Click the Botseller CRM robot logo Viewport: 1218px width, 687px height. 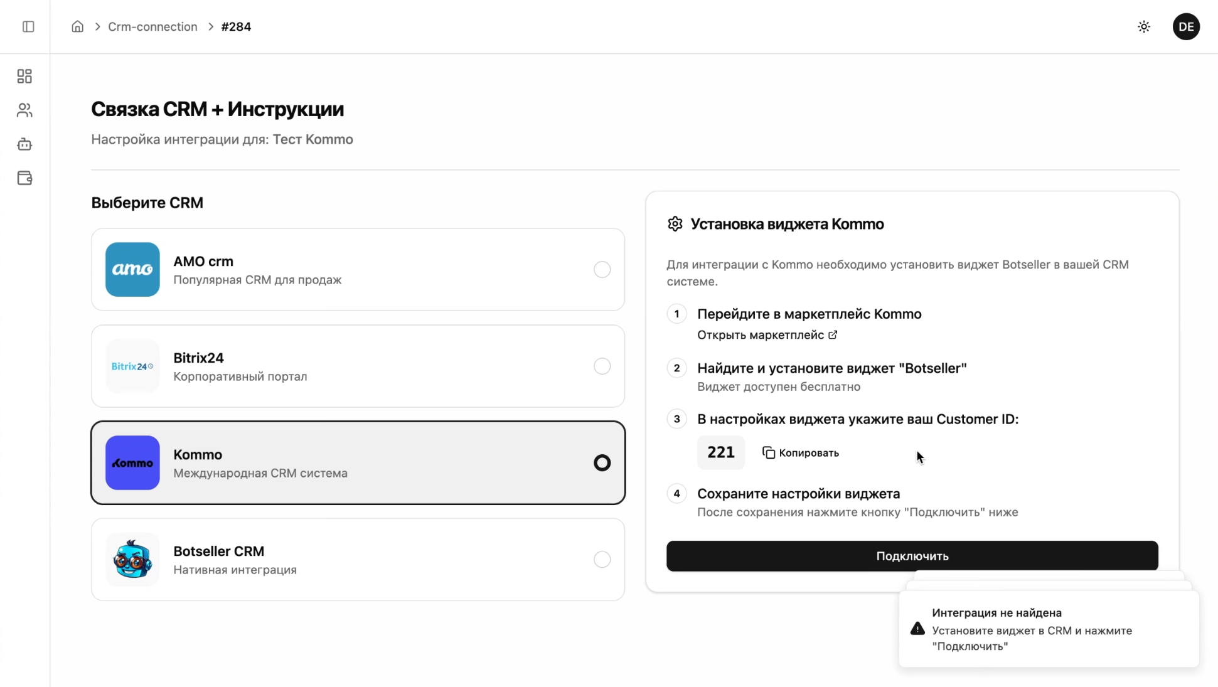tap(132, 559)
